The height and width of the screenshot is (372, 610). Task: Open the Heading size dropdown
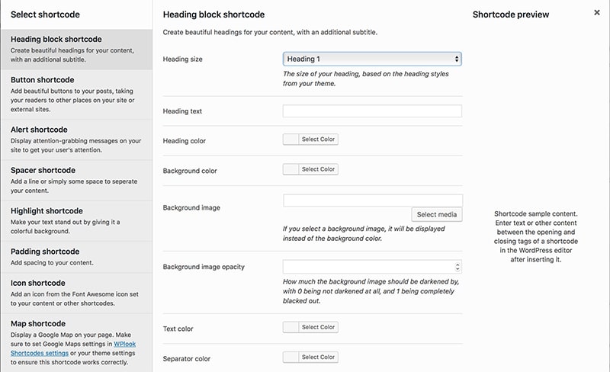[x=372, y=59]
